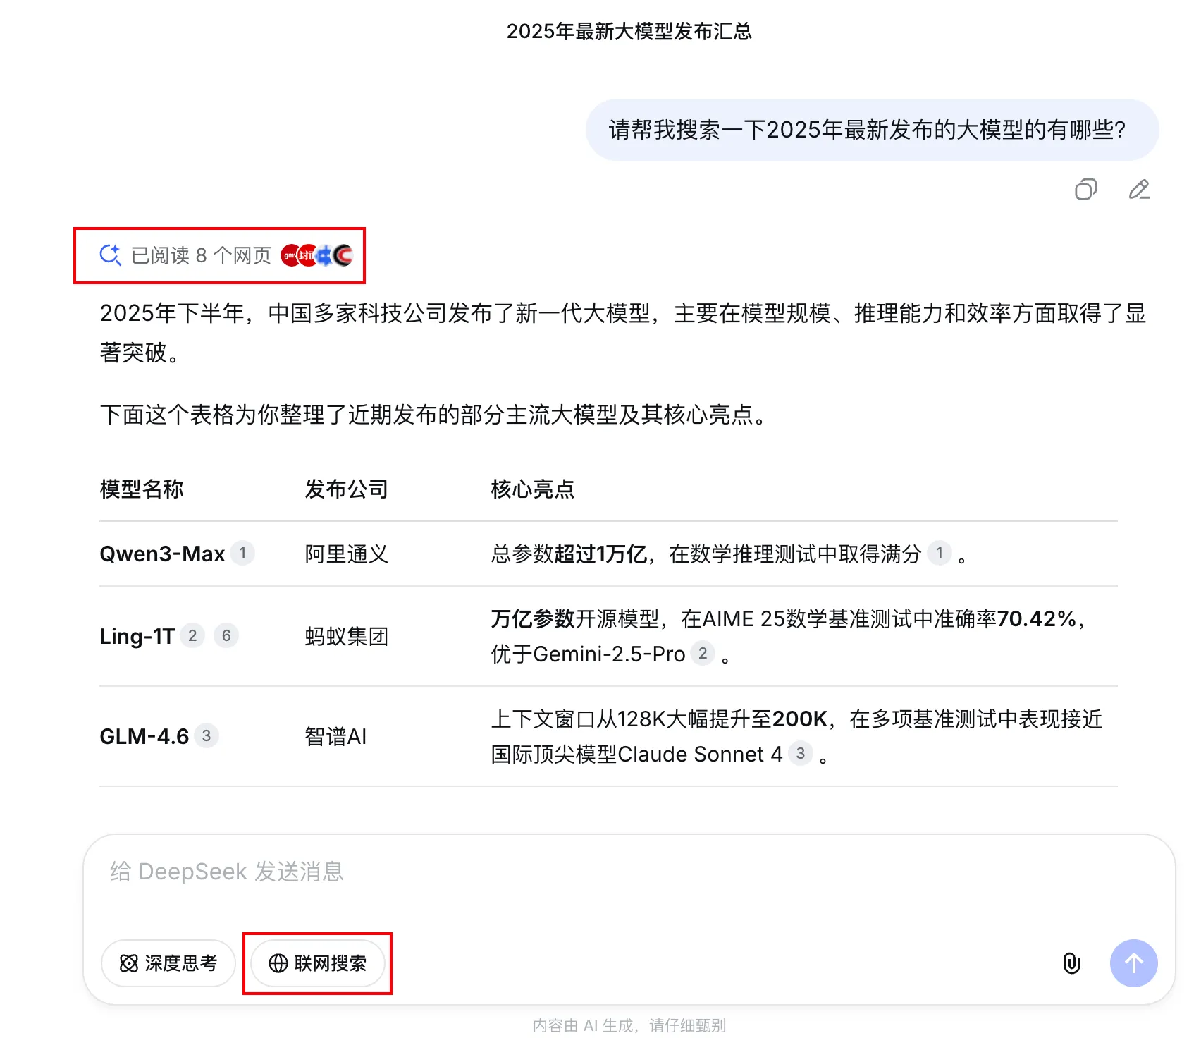Click the 蚂蚁集团 company cell

[346, 636]
